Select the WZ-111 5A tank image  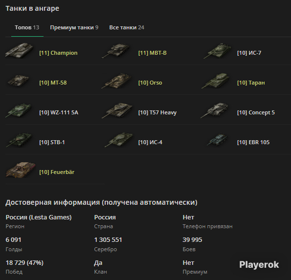18,110
